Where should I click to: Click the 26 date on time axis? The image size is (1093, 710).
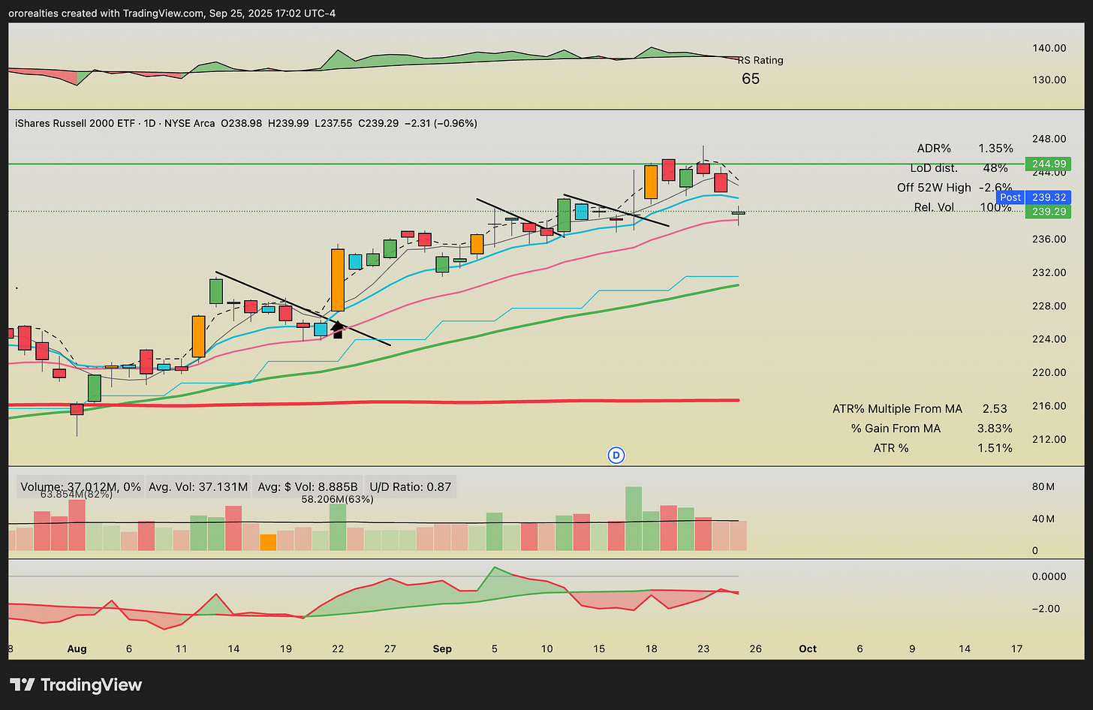coord(756,648)
